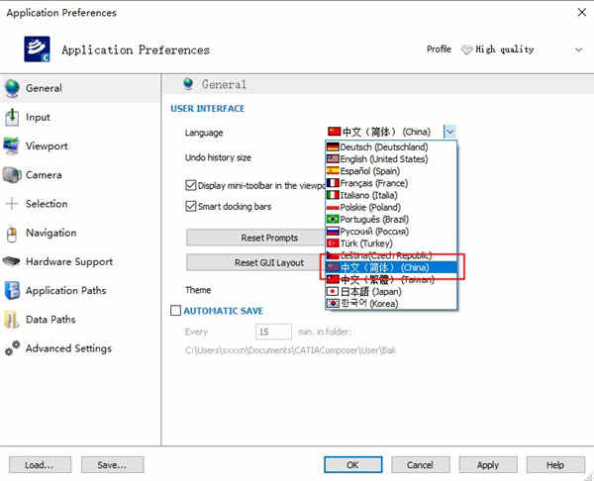Click the Apply button
Image resolution: width=594 pixels, height=481 pixels.
488,464
